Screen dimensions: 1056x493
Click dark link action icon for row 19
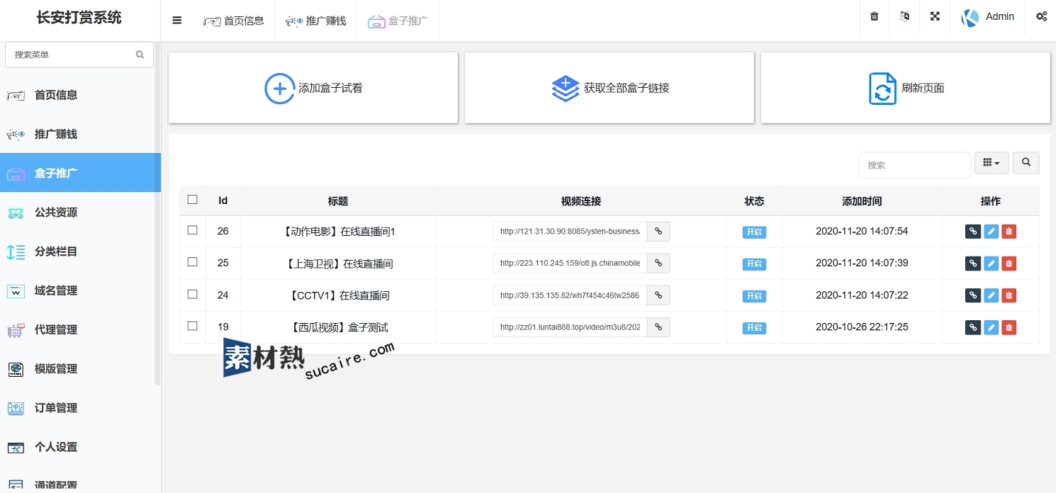click(973, 327)
